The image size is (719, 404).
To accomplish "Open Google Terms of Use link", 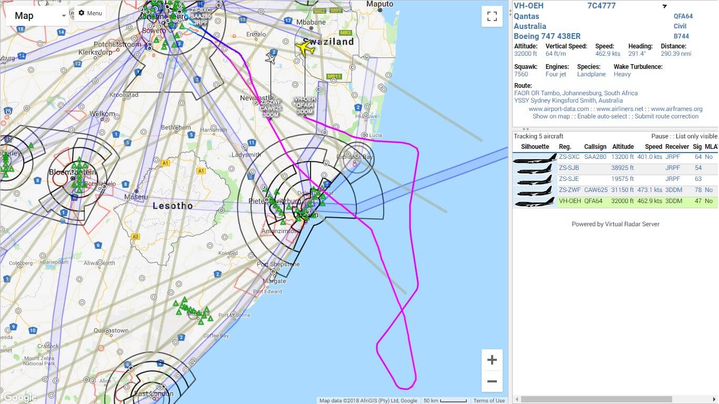I will click(489, 400).
